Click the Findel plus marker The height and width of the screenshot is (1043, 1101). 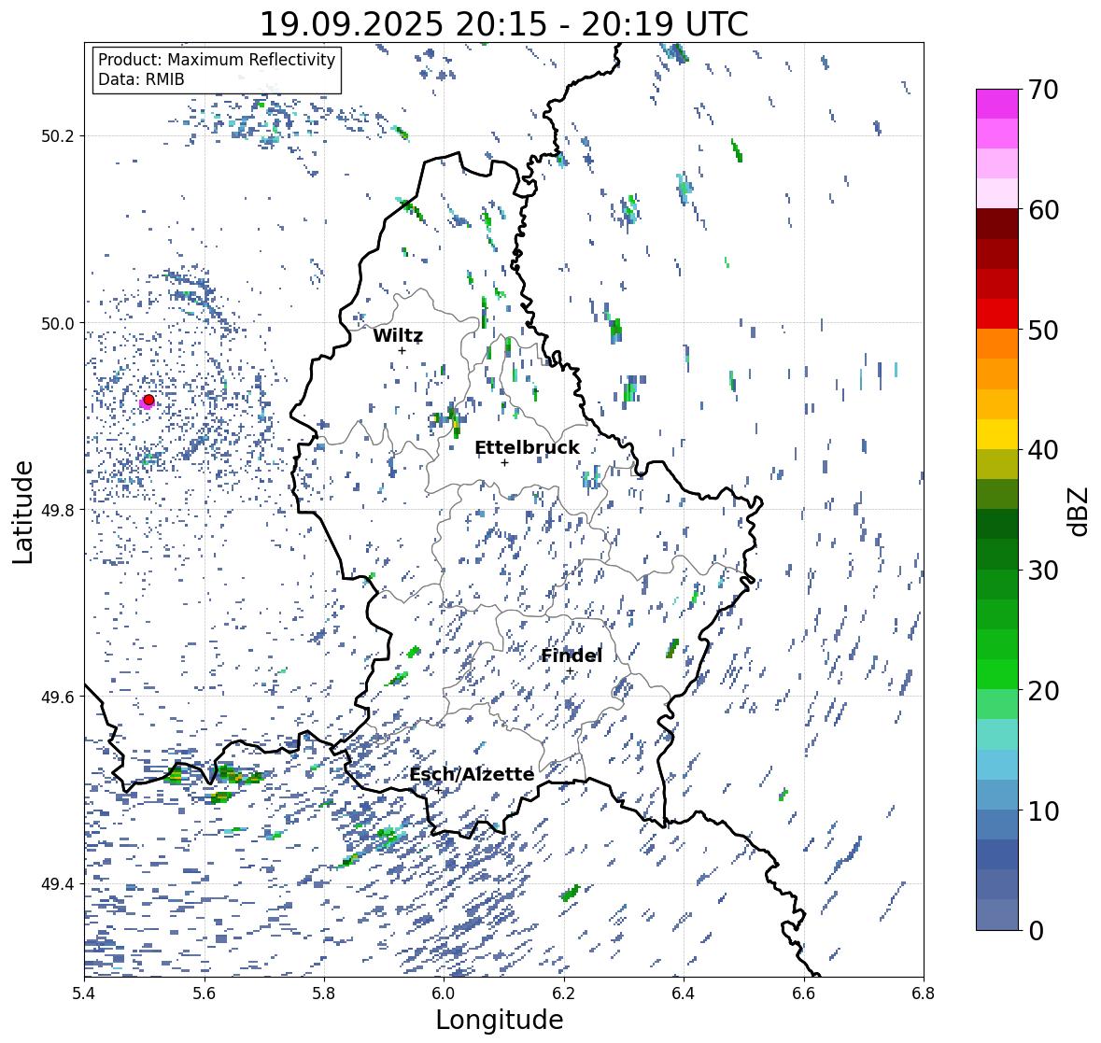(x=570, y=671)
